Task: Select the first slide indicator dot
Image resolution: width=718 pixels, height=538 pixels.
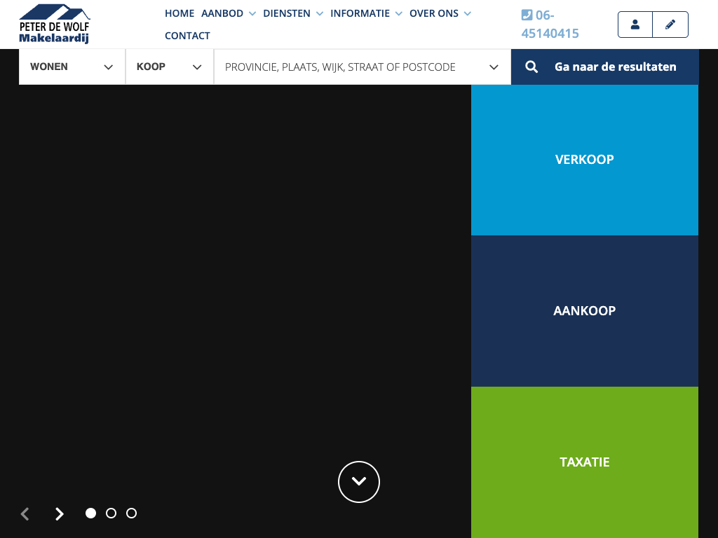Action: [x=90, y=513]
